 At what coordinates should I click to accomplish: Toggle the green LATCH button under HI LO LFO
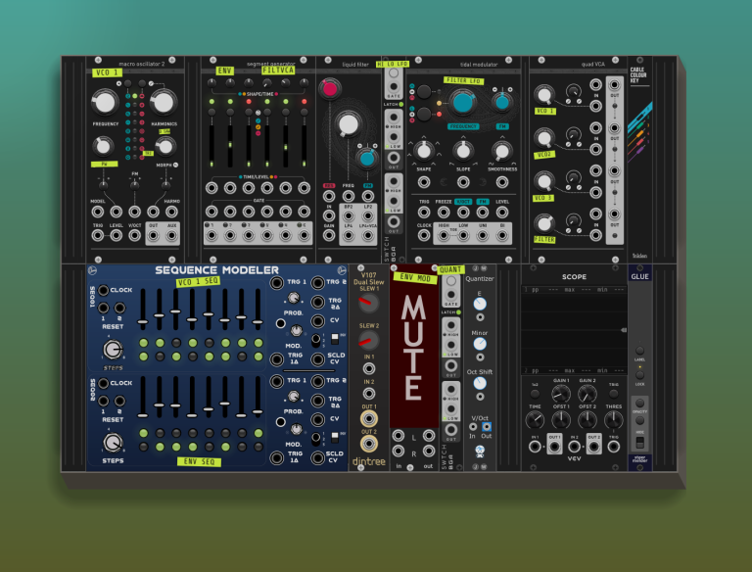(400, 104)
